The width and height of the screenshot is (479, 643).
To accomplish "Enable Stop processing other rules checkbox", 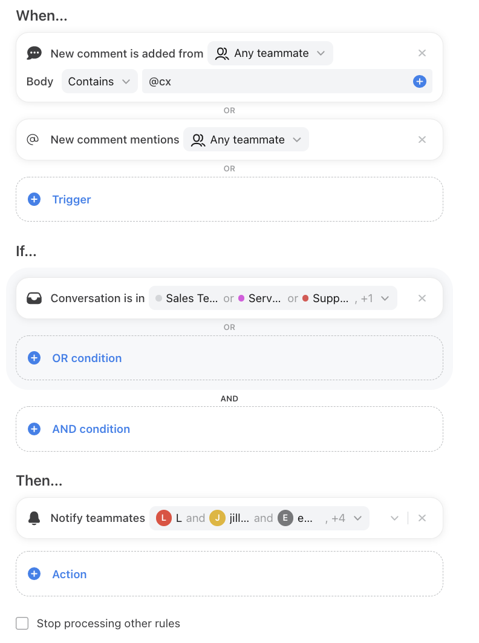I will tap(22, 623).
